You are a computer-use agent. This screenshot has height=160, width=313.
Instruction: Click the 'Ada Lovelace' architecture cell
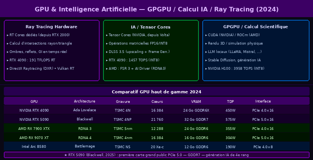(85, 110)
